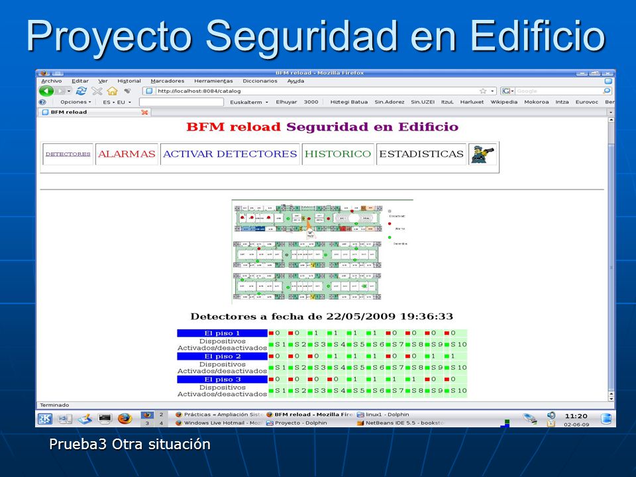Open the Diccionarios menu
The width and height of the screenshot is (636, 477).
point(260,81)
